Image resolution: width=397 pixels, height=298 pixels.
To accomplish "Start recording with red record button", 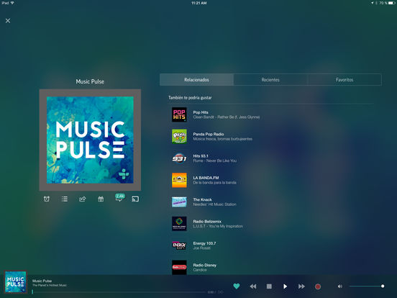I will (318, 286).
